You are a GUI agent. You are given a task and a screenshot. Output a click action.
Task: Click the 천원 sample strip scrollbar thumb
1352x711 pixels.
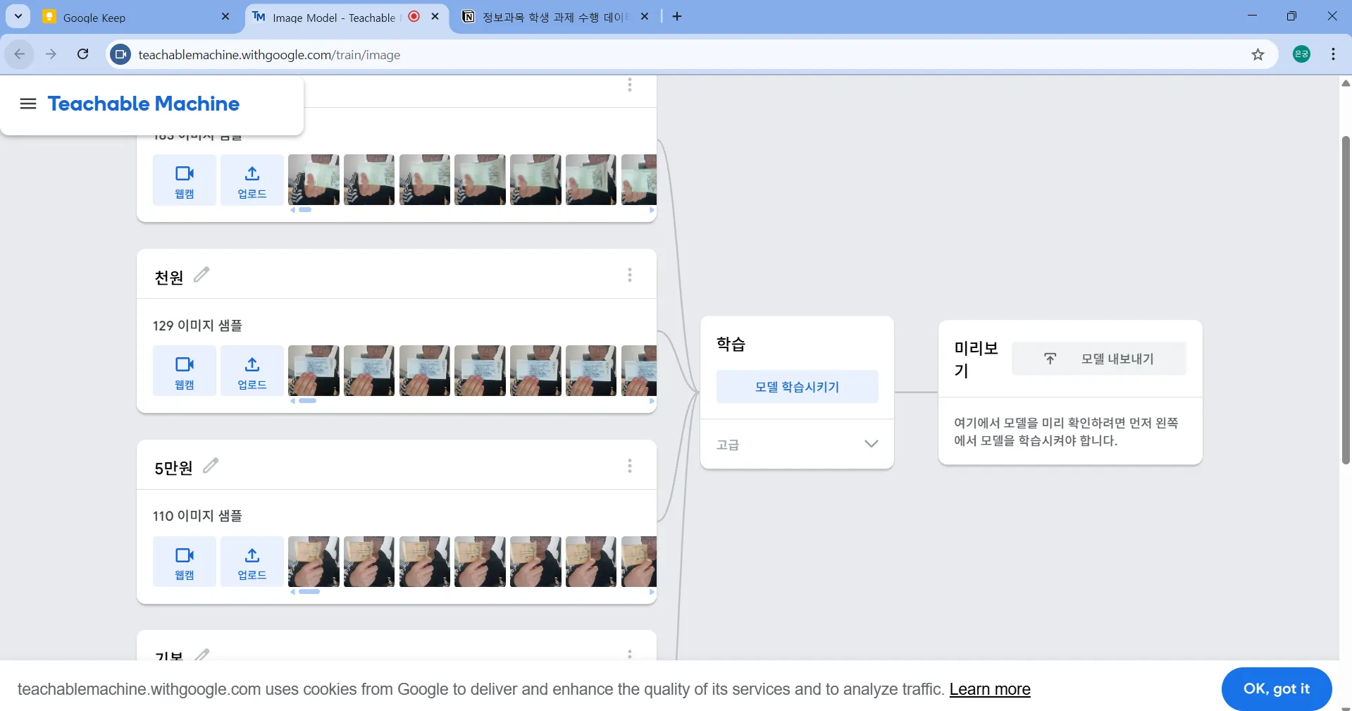click(x=308, y=401)
